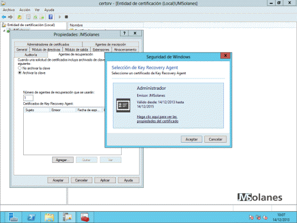This screenshot has height=223, width=297.
Task: Click the certificate icon in security dialog
Action: click(123, 105)
